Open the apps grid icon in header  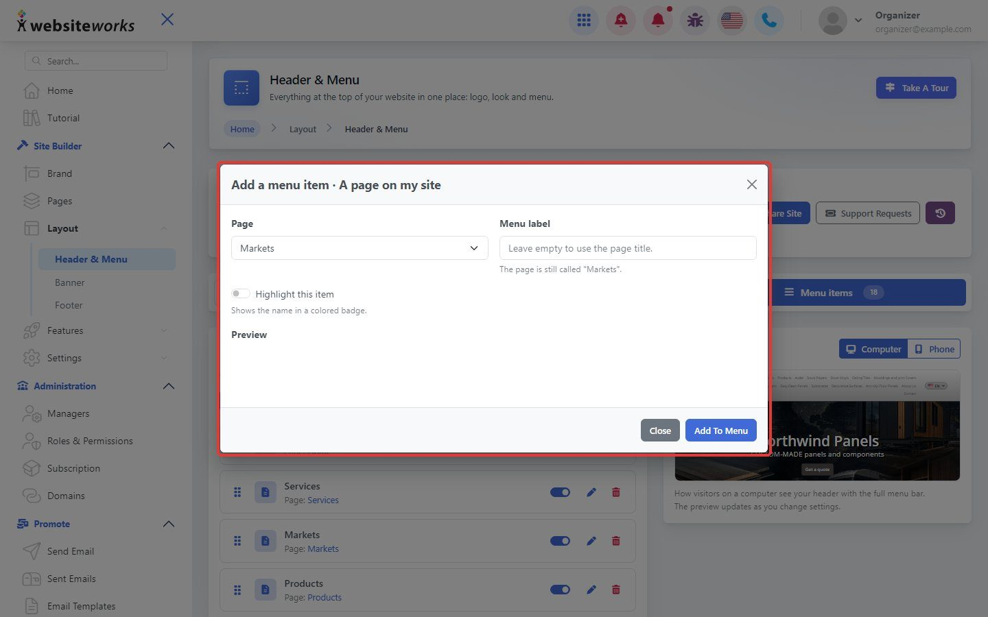[584, 21]
